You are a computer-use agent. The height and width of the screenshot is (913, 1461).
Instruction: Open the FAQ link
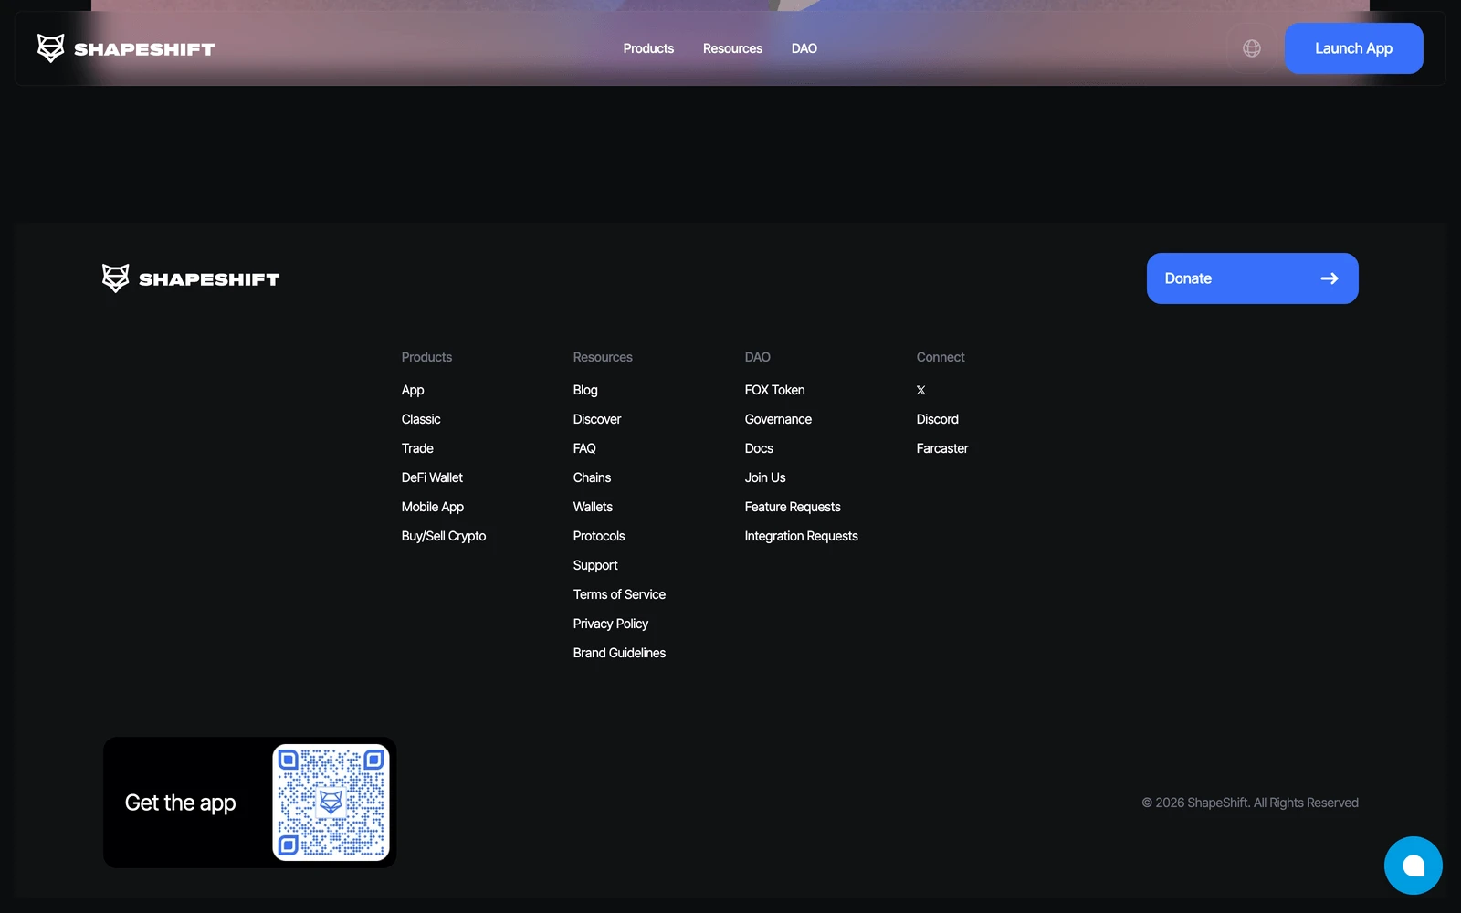(584, 448)
